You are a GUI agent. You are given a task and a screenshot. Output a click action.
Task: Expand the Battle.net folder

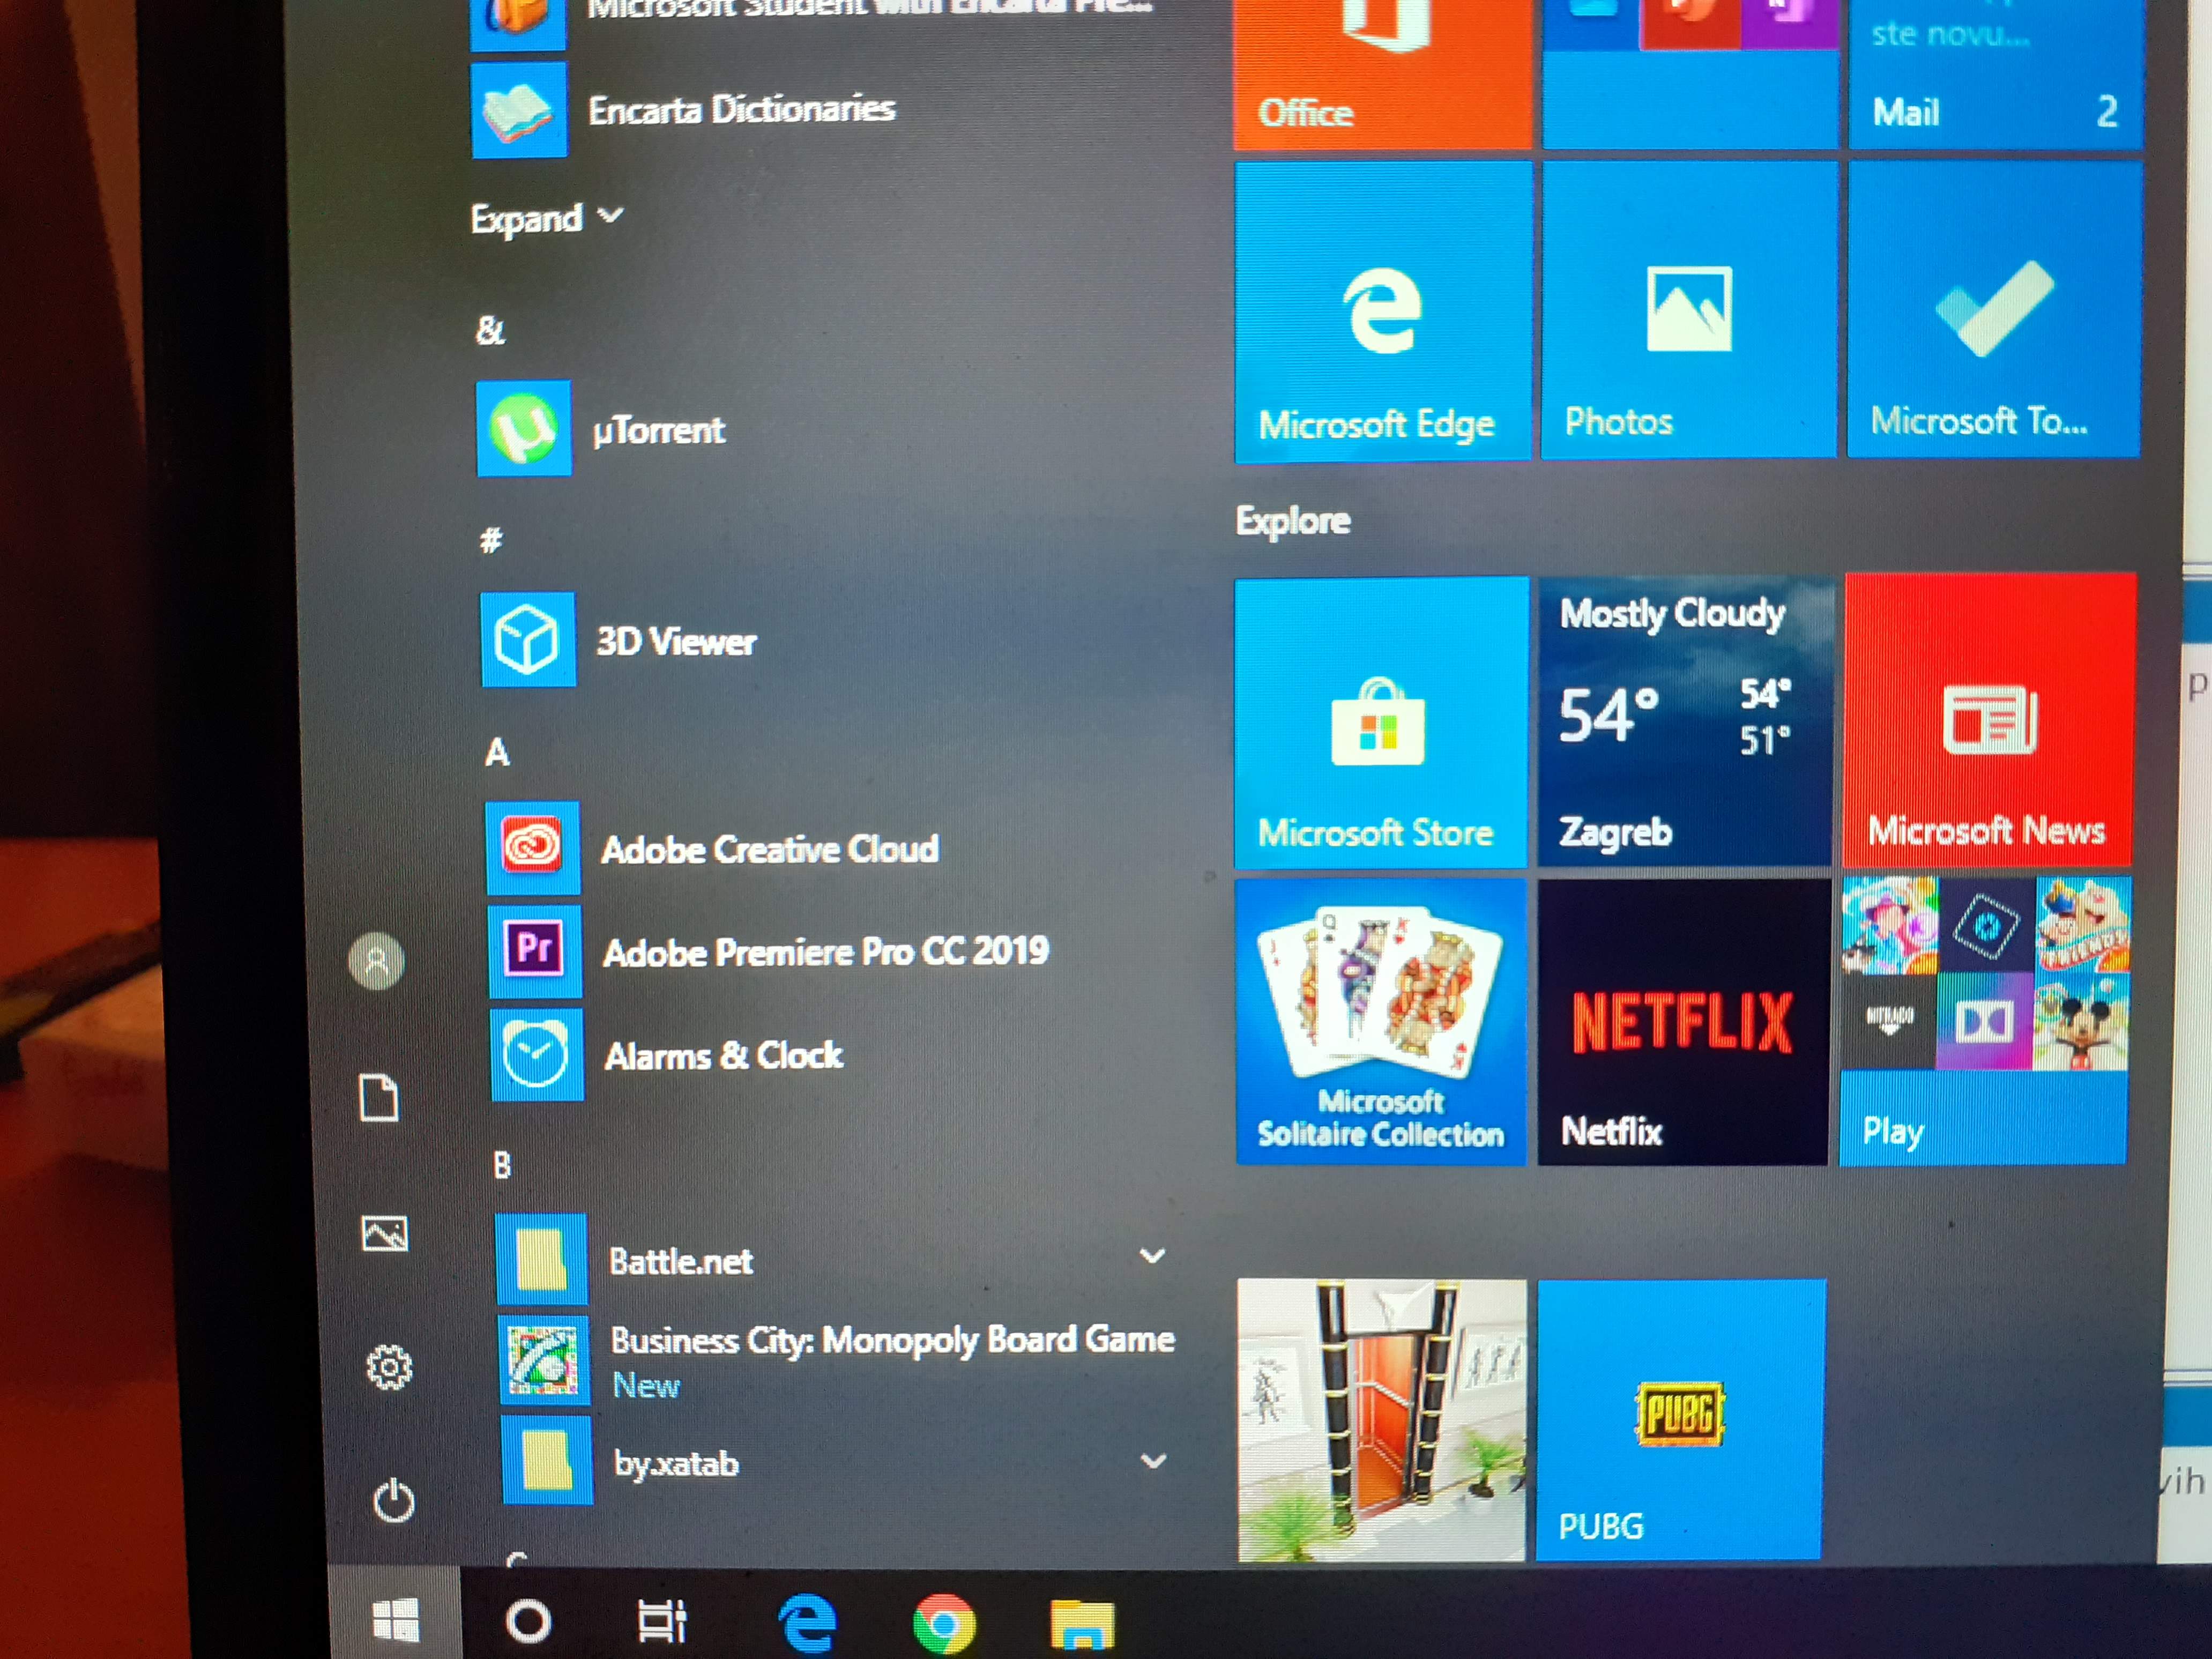pyautogui.click(x=1152, y=1257)
